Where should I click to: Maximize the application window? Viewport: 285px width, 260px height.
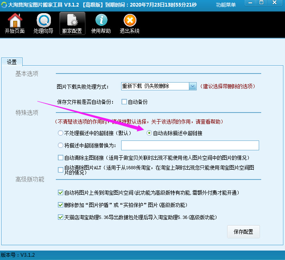[261, 3]
